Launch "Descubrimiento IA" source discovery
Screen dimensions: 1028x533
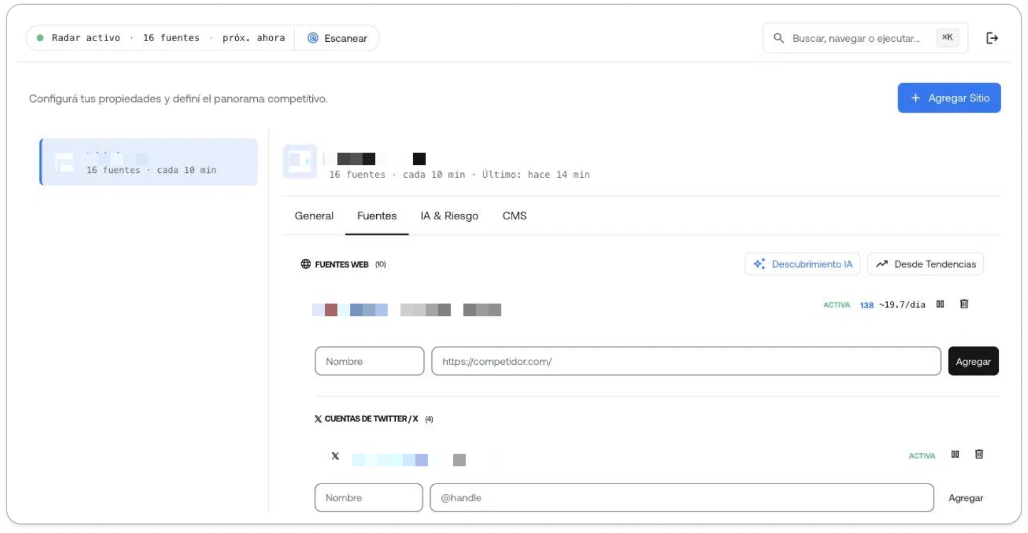tap(802, 264)
